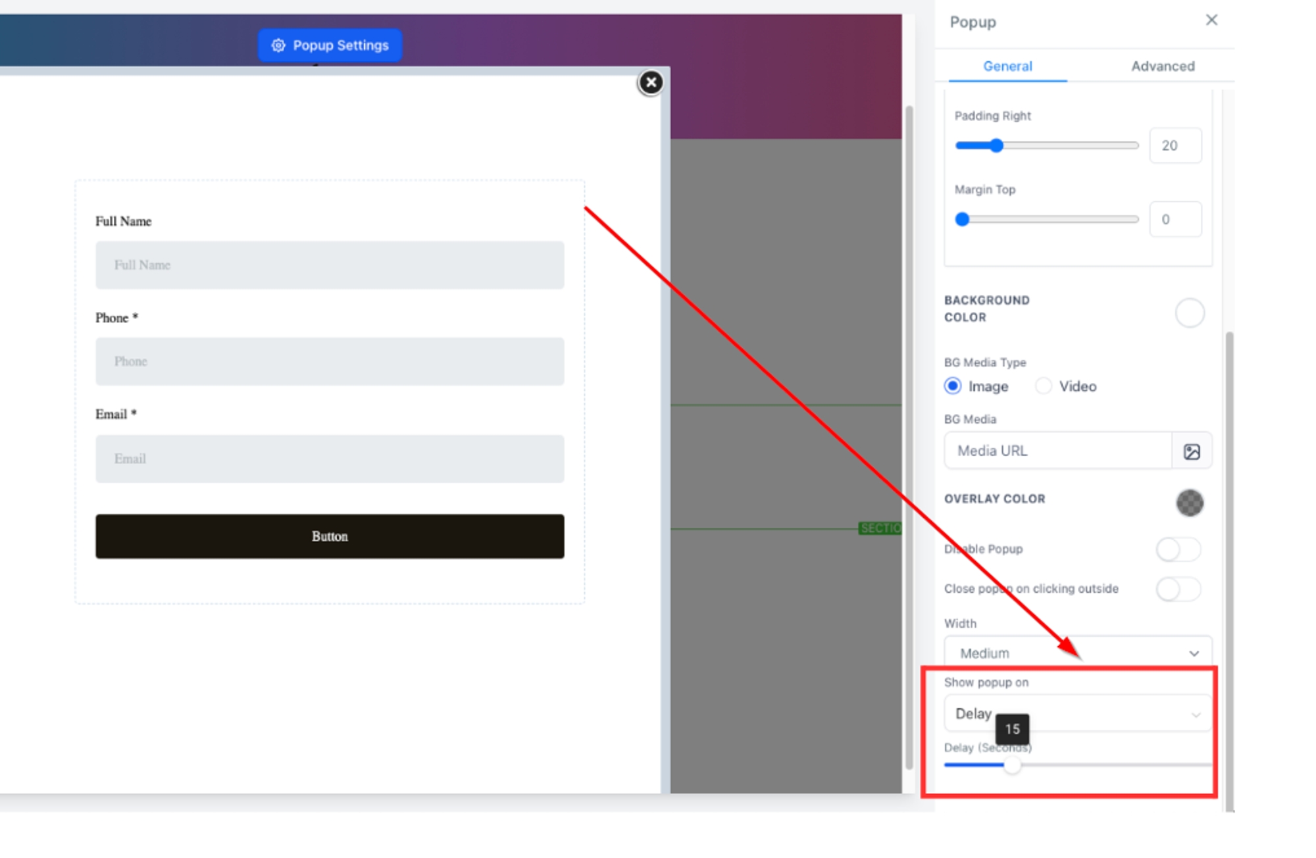Click the Full Name form field
1316x858 pixels.
click(x=330, y=265)
